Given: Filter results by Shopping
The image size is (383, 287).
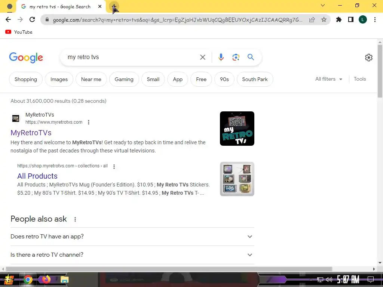Looking at the screenshot, I should (26, 79).
